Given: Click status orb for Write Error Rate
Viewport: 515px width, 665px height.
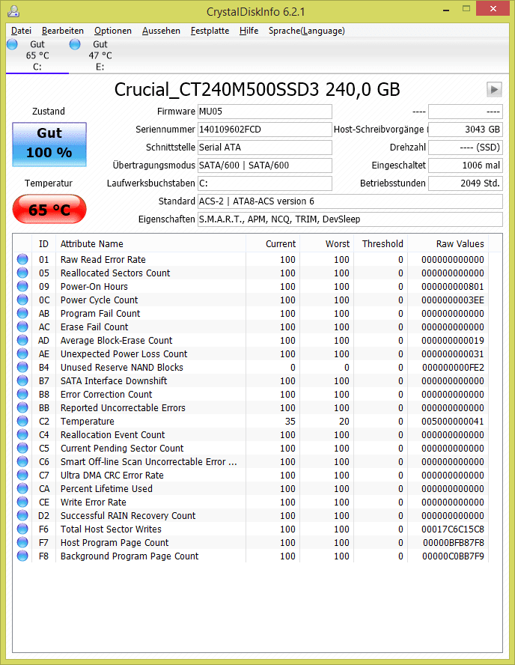Looking at the screenshot, I should click(22, 502).
